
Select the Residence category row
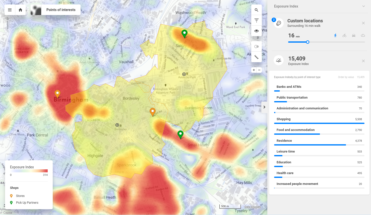coord(319,141)
